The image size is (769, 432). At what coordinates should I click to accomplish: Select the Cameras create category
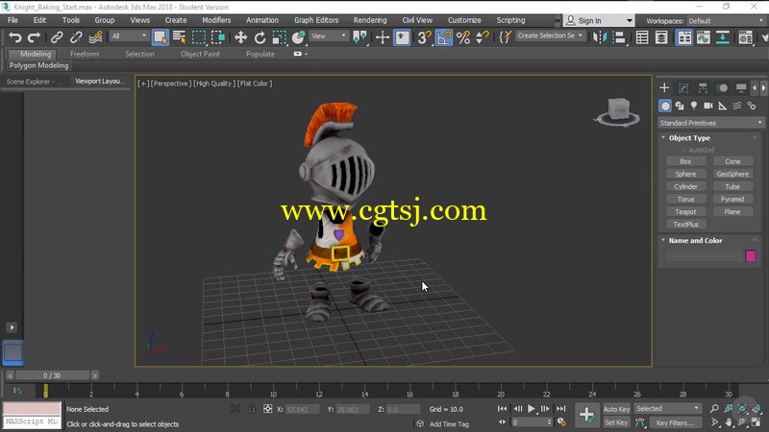click(708, 106)
